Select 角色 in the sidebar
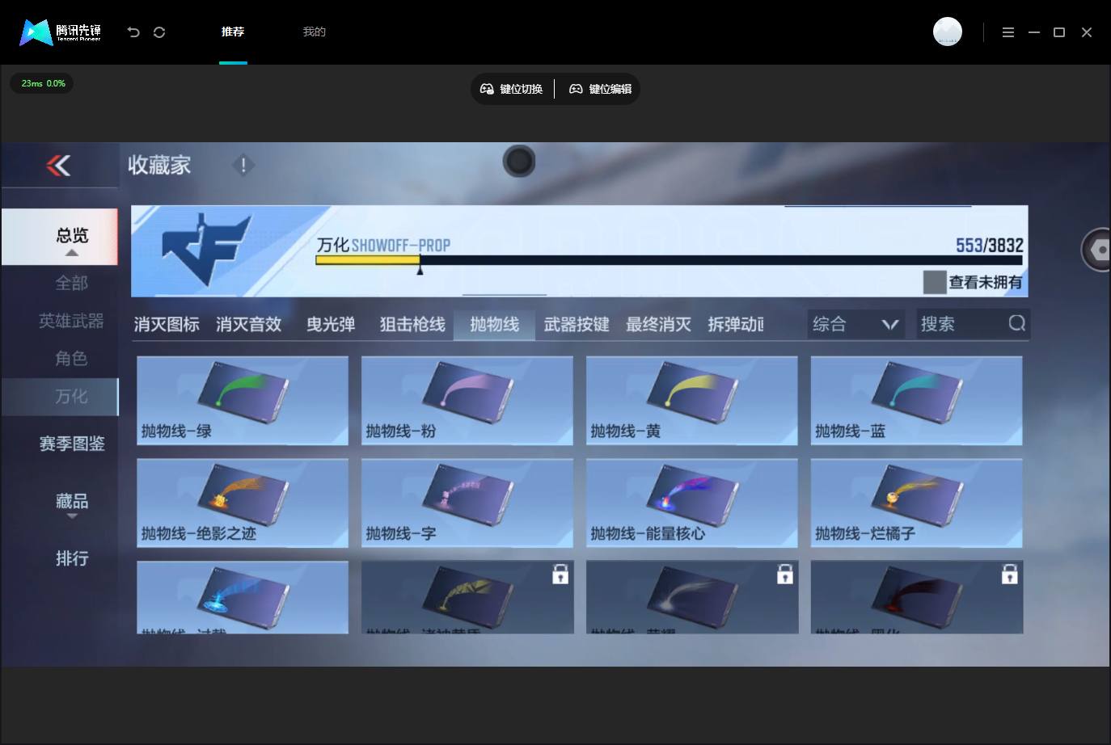The image size is (1111, 745). (71, 358)
